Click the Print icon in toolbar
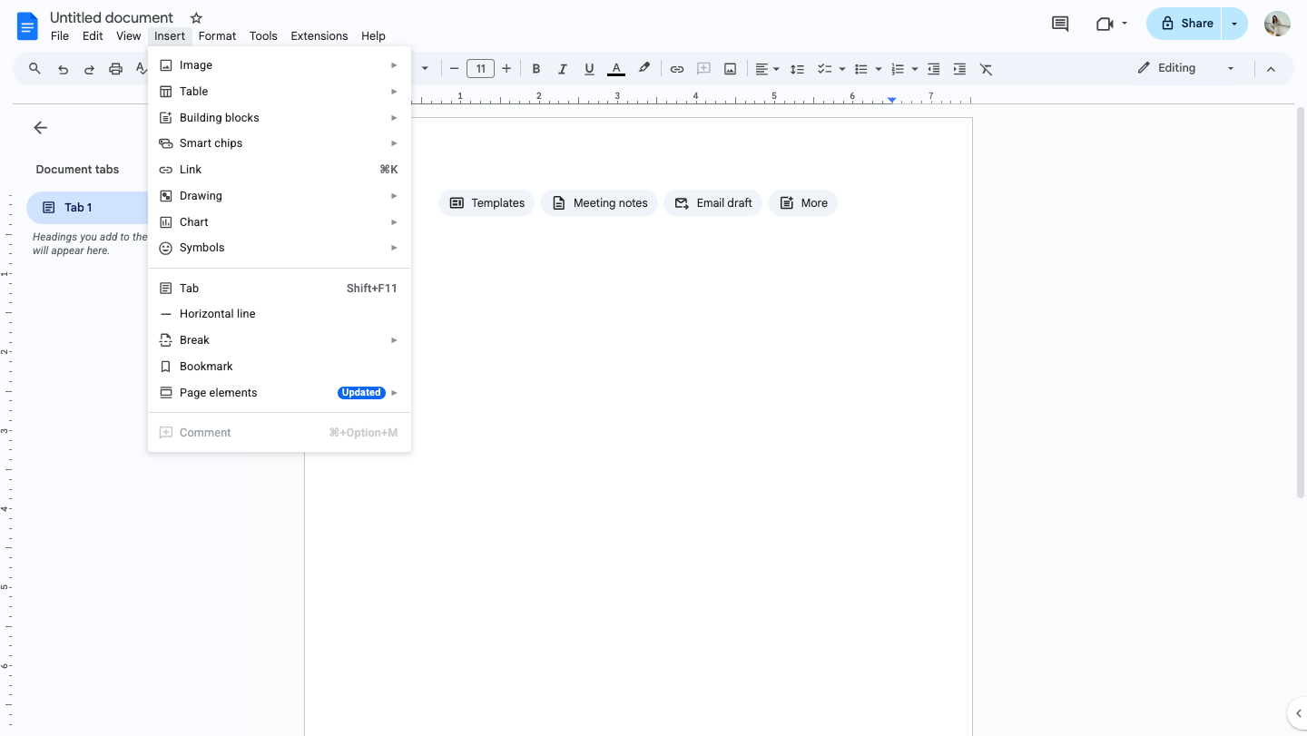 pyautogui.click(x=115, y=69)
